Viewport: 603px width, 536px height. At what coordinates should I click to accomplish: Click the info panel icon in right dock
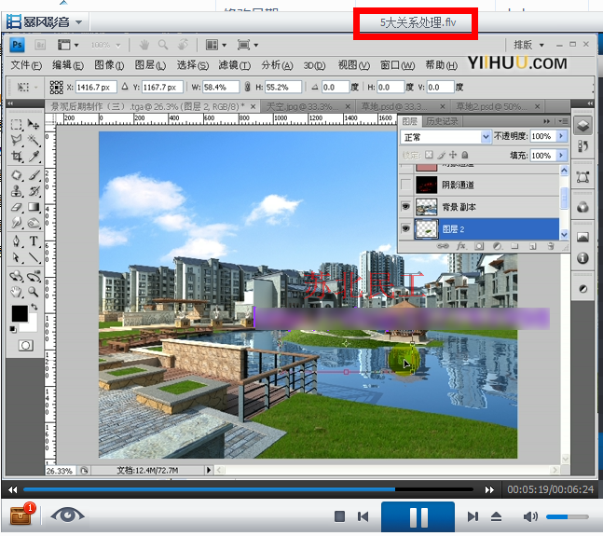pyautogui.click(x=582, y=258)
